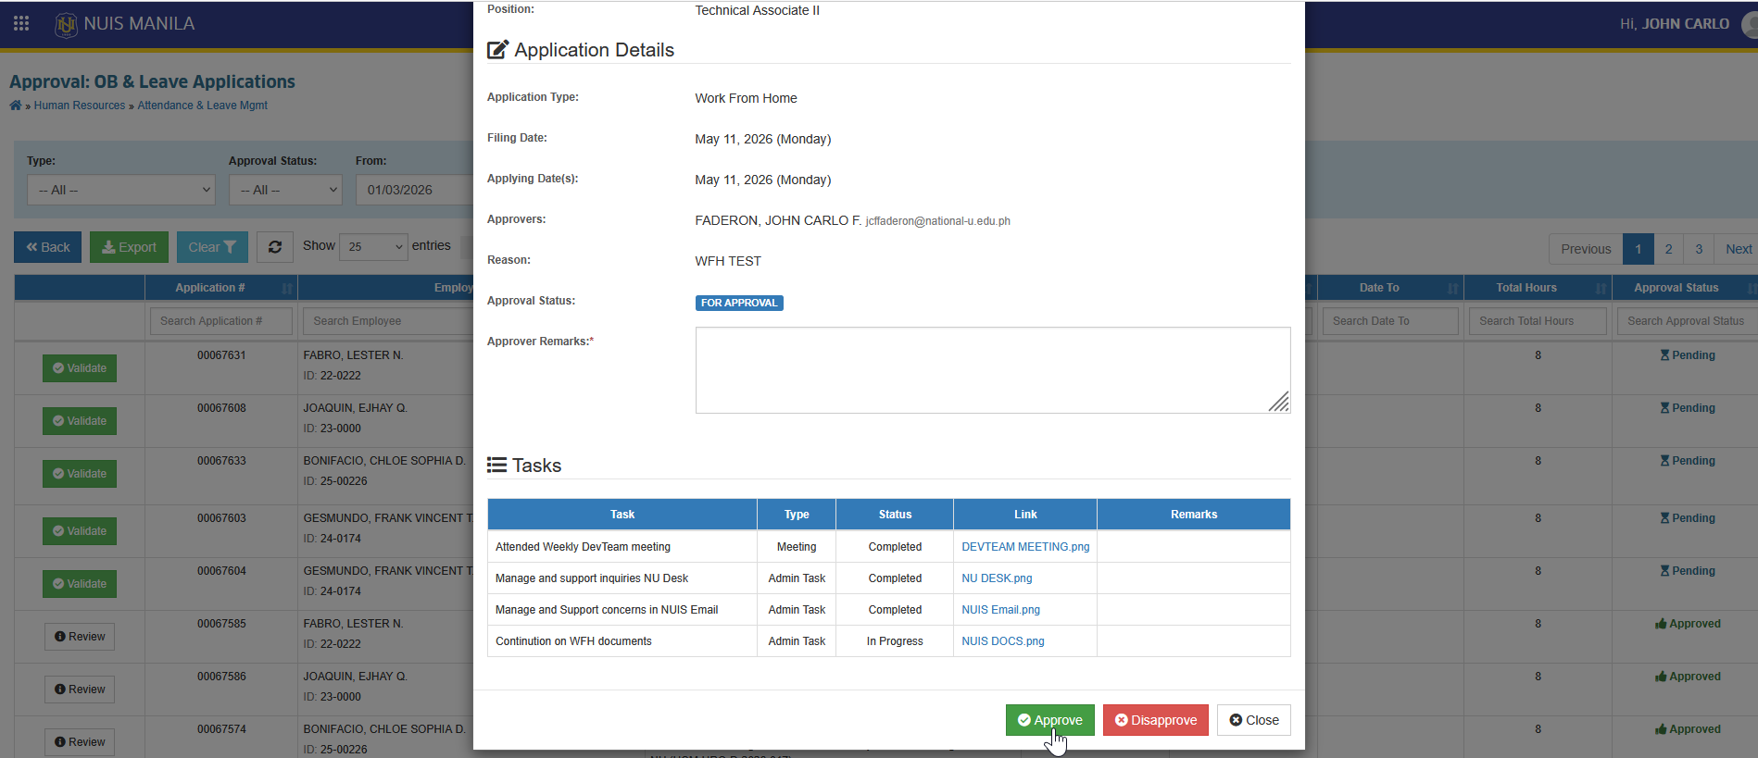Disapprove the application
Screen dimensions: 1758x758
[x=1155, y=720]
